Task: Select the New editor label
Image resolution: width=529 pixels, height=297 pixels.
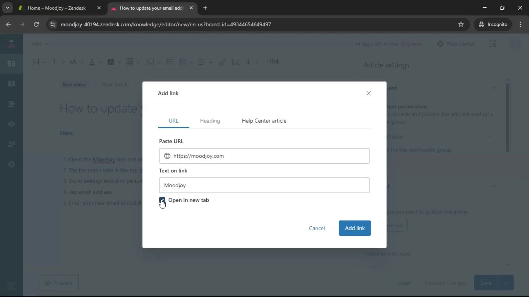Action: [74, 85]
